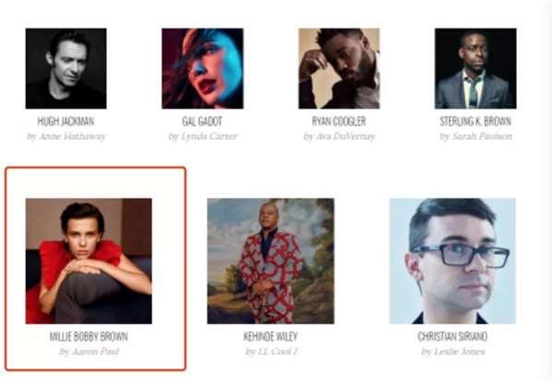Select the byline by Ava DuVernay

339,136
